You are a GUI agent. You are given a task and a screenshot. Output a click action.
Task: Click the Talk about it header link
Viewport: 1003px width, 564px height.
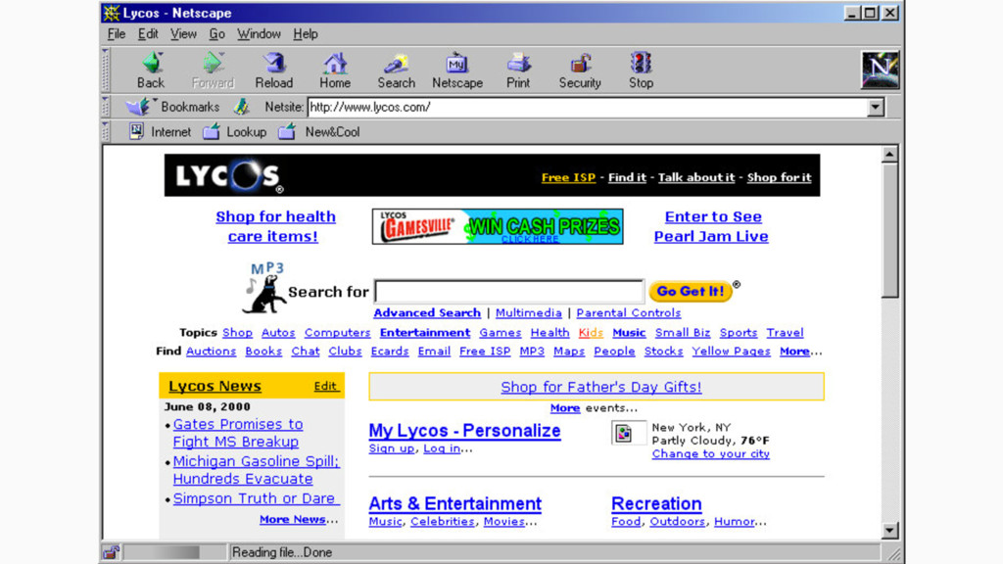[x=696, y=177]
